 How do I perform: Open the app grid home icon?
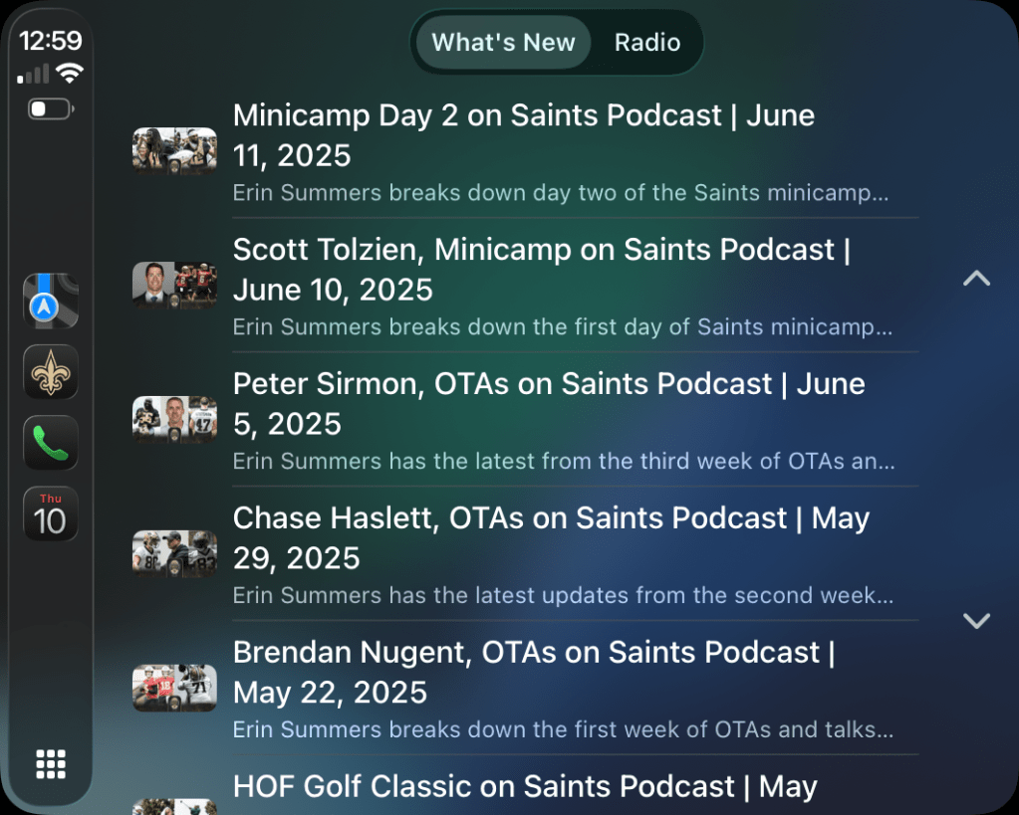(x=50, y=763)
